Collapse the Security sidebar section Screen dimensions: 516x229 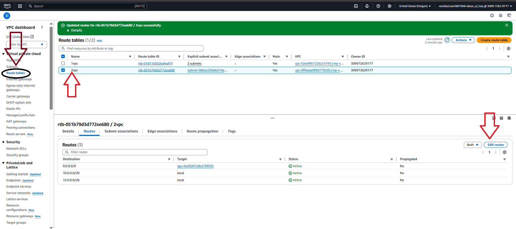point(3,142)
